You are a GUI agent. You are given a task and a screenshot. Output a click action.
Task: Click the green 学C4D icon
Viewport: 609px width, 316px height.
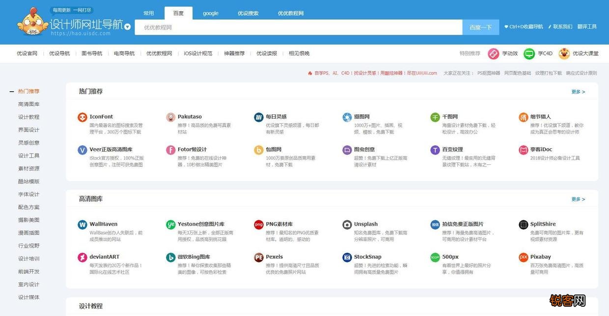529,53
